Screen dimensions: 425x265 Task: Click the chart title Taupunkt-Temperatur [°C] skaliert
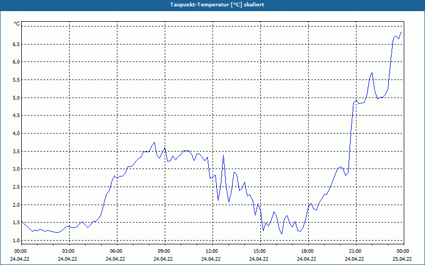pos(217,5)
